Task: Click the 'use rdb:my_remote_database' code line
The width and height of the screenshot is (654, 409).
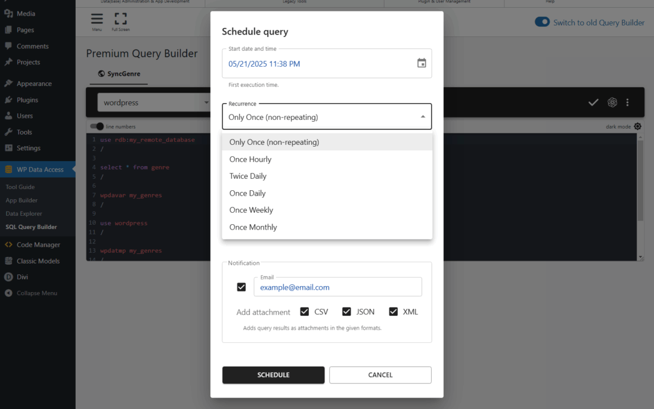Action: click(x=147, y=140)
